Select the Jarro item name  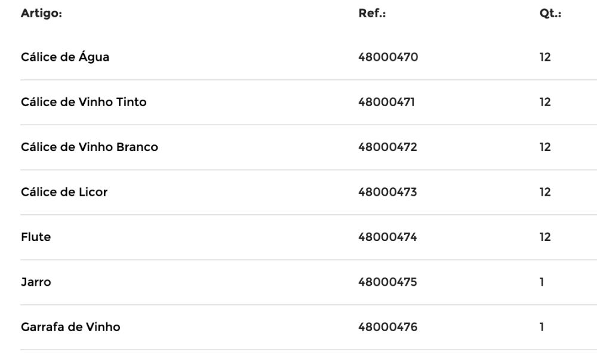coord(36,282)
